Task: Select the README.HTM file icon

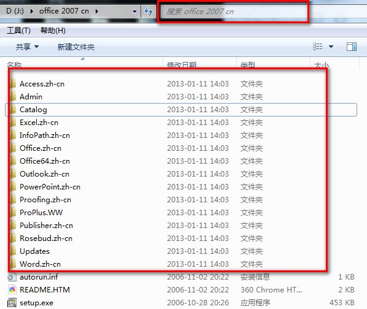Action: pos(12,290)
